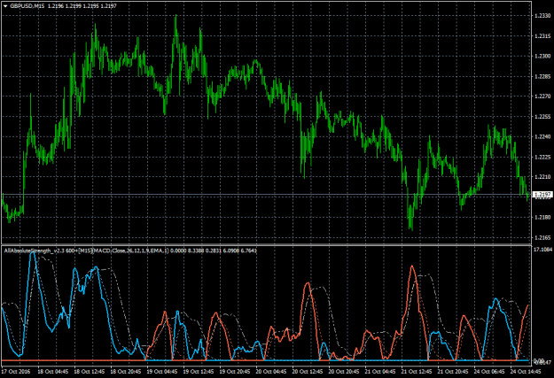
Task: Click the 19 Oct 20:45 time label
Action: coord(235,372)
